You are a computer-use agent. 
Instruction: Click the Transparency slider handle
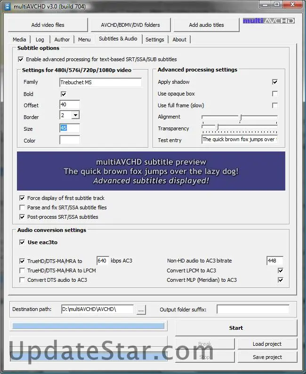217,127
